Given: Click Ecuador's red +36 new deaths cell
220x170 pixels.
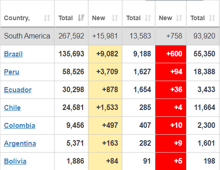Looking at the screenshot, I should coord(171,90).
